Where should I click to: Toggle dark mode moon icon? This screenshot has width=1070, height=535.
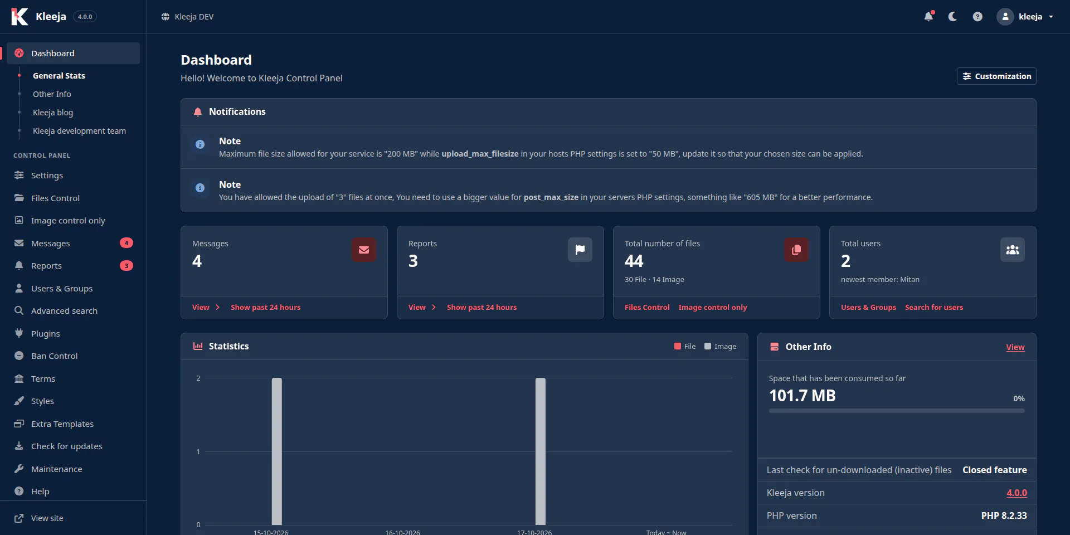tap(953, 17)
